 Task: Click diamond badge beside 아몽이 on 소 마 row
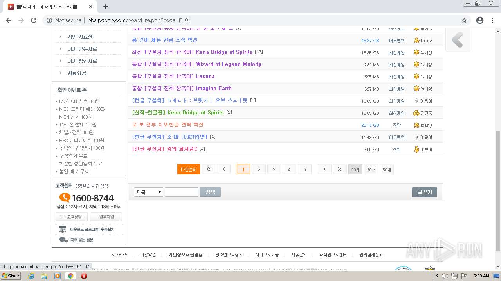[x=416, y=137]
